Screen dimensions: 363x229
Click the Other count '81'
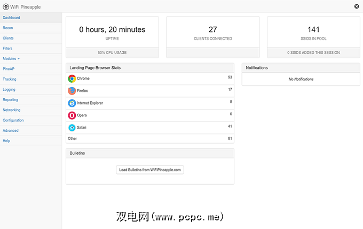(230, 138)
